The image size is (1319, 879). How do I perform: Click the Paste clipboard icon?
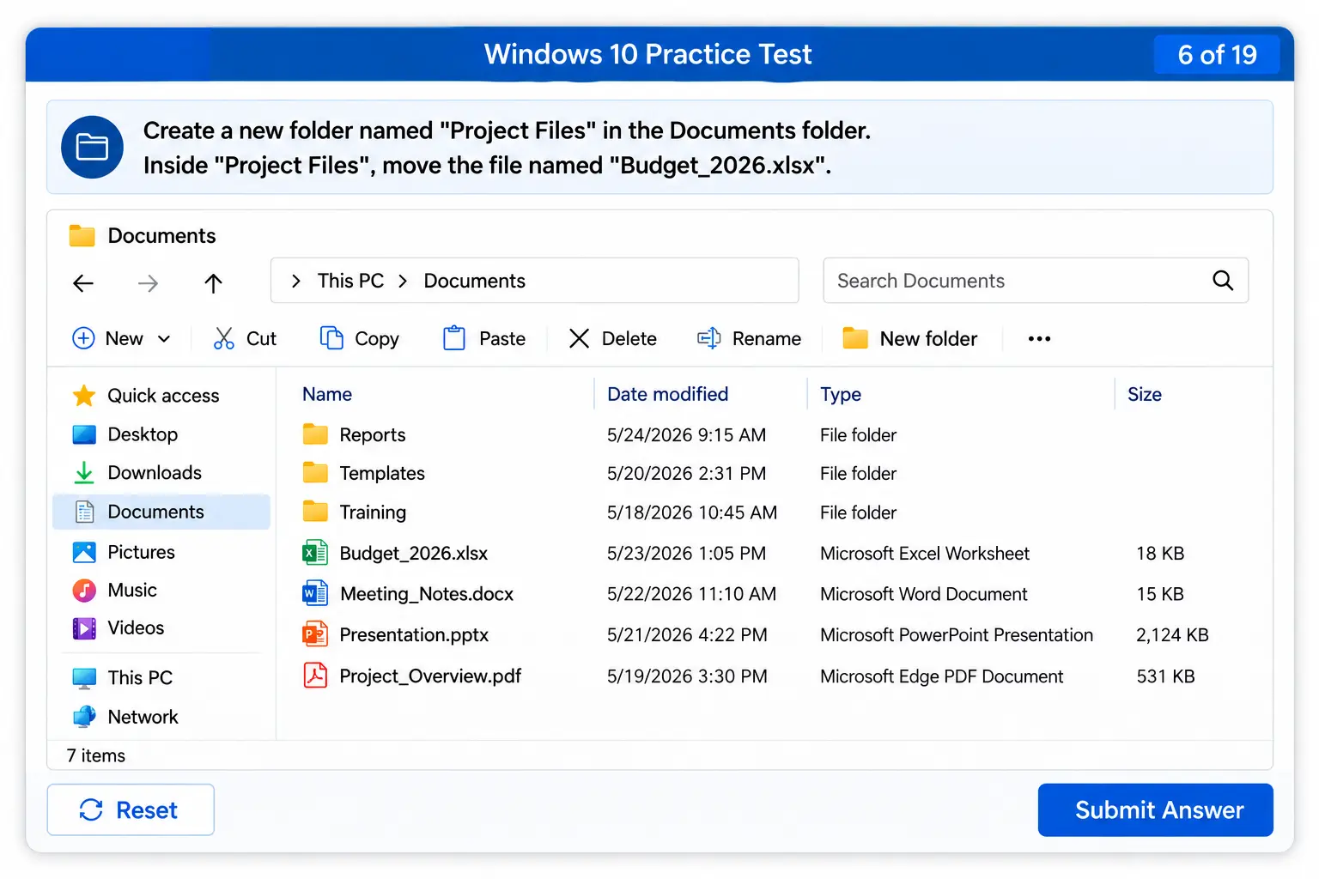click(454, 338)
